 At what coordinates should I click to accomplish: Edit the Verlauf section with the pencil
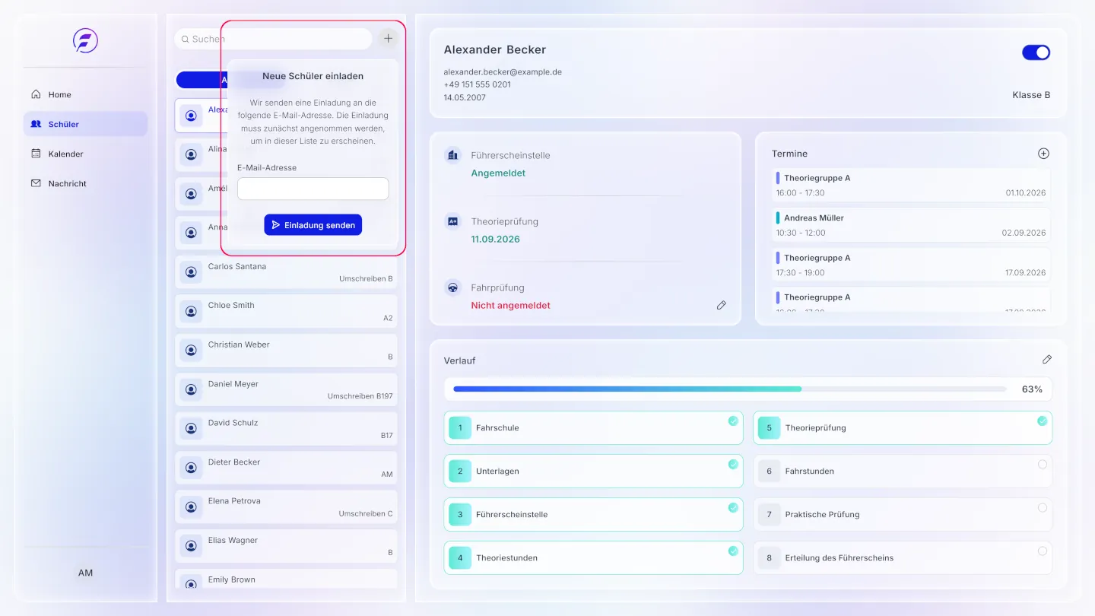1046,360
